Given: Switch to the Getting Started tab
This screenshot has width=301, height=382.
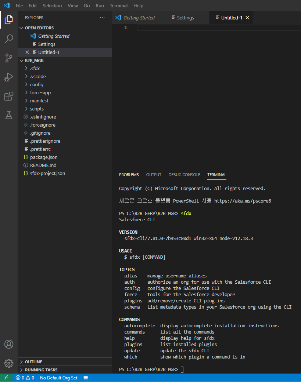Looking at the screenshot, I should pos(139,18).
